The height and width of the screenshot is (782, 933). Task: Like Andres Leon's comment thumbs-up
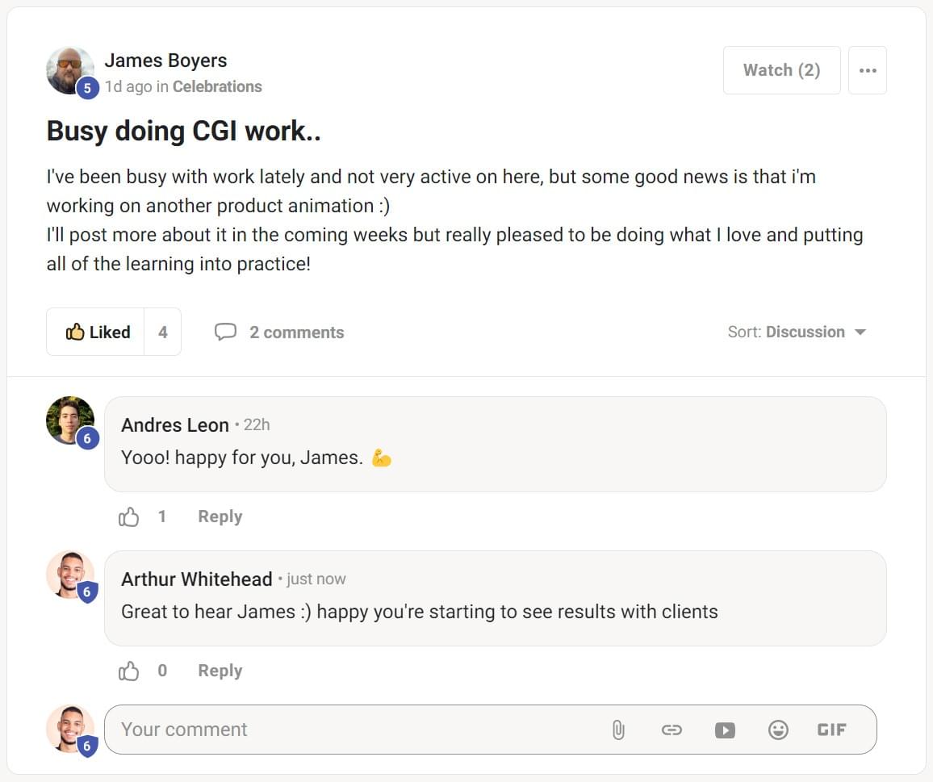click(128, 516)
